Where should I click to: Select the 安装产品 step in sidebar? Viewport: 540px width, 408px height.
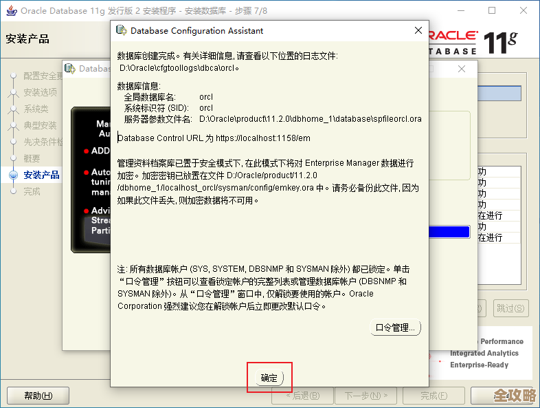tap(41, 175)
